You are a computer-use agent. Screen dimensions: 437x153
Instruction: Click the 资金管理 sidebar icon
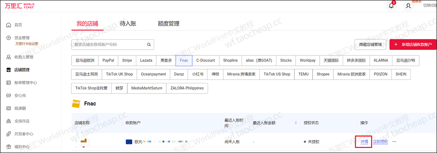tap(8, 38)
